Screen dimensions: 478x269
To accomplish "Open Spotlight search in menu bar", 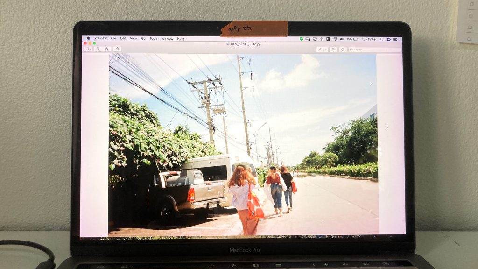I will pos(381,39).
